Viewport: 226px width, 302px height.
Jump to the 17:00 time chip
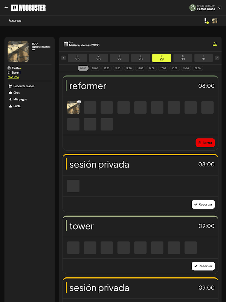point(163,68)
